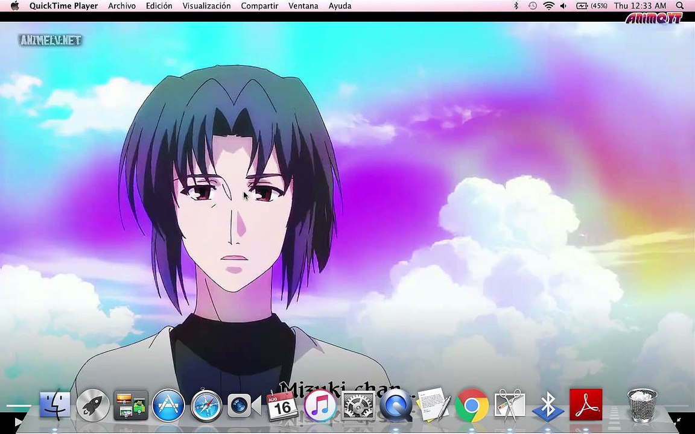Screen dimensions: 695x434
Task: Open the Compartir menu
Action: [260, 6]
